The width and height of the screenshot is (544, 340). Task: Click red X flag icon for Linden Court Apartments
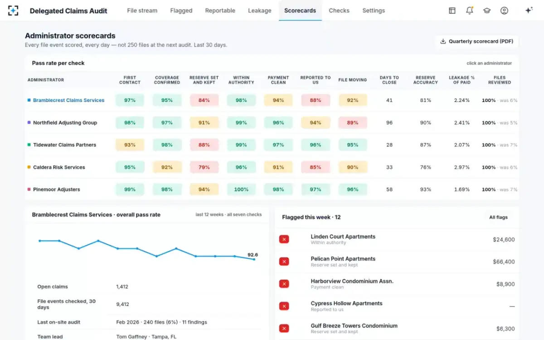[284, 239]
